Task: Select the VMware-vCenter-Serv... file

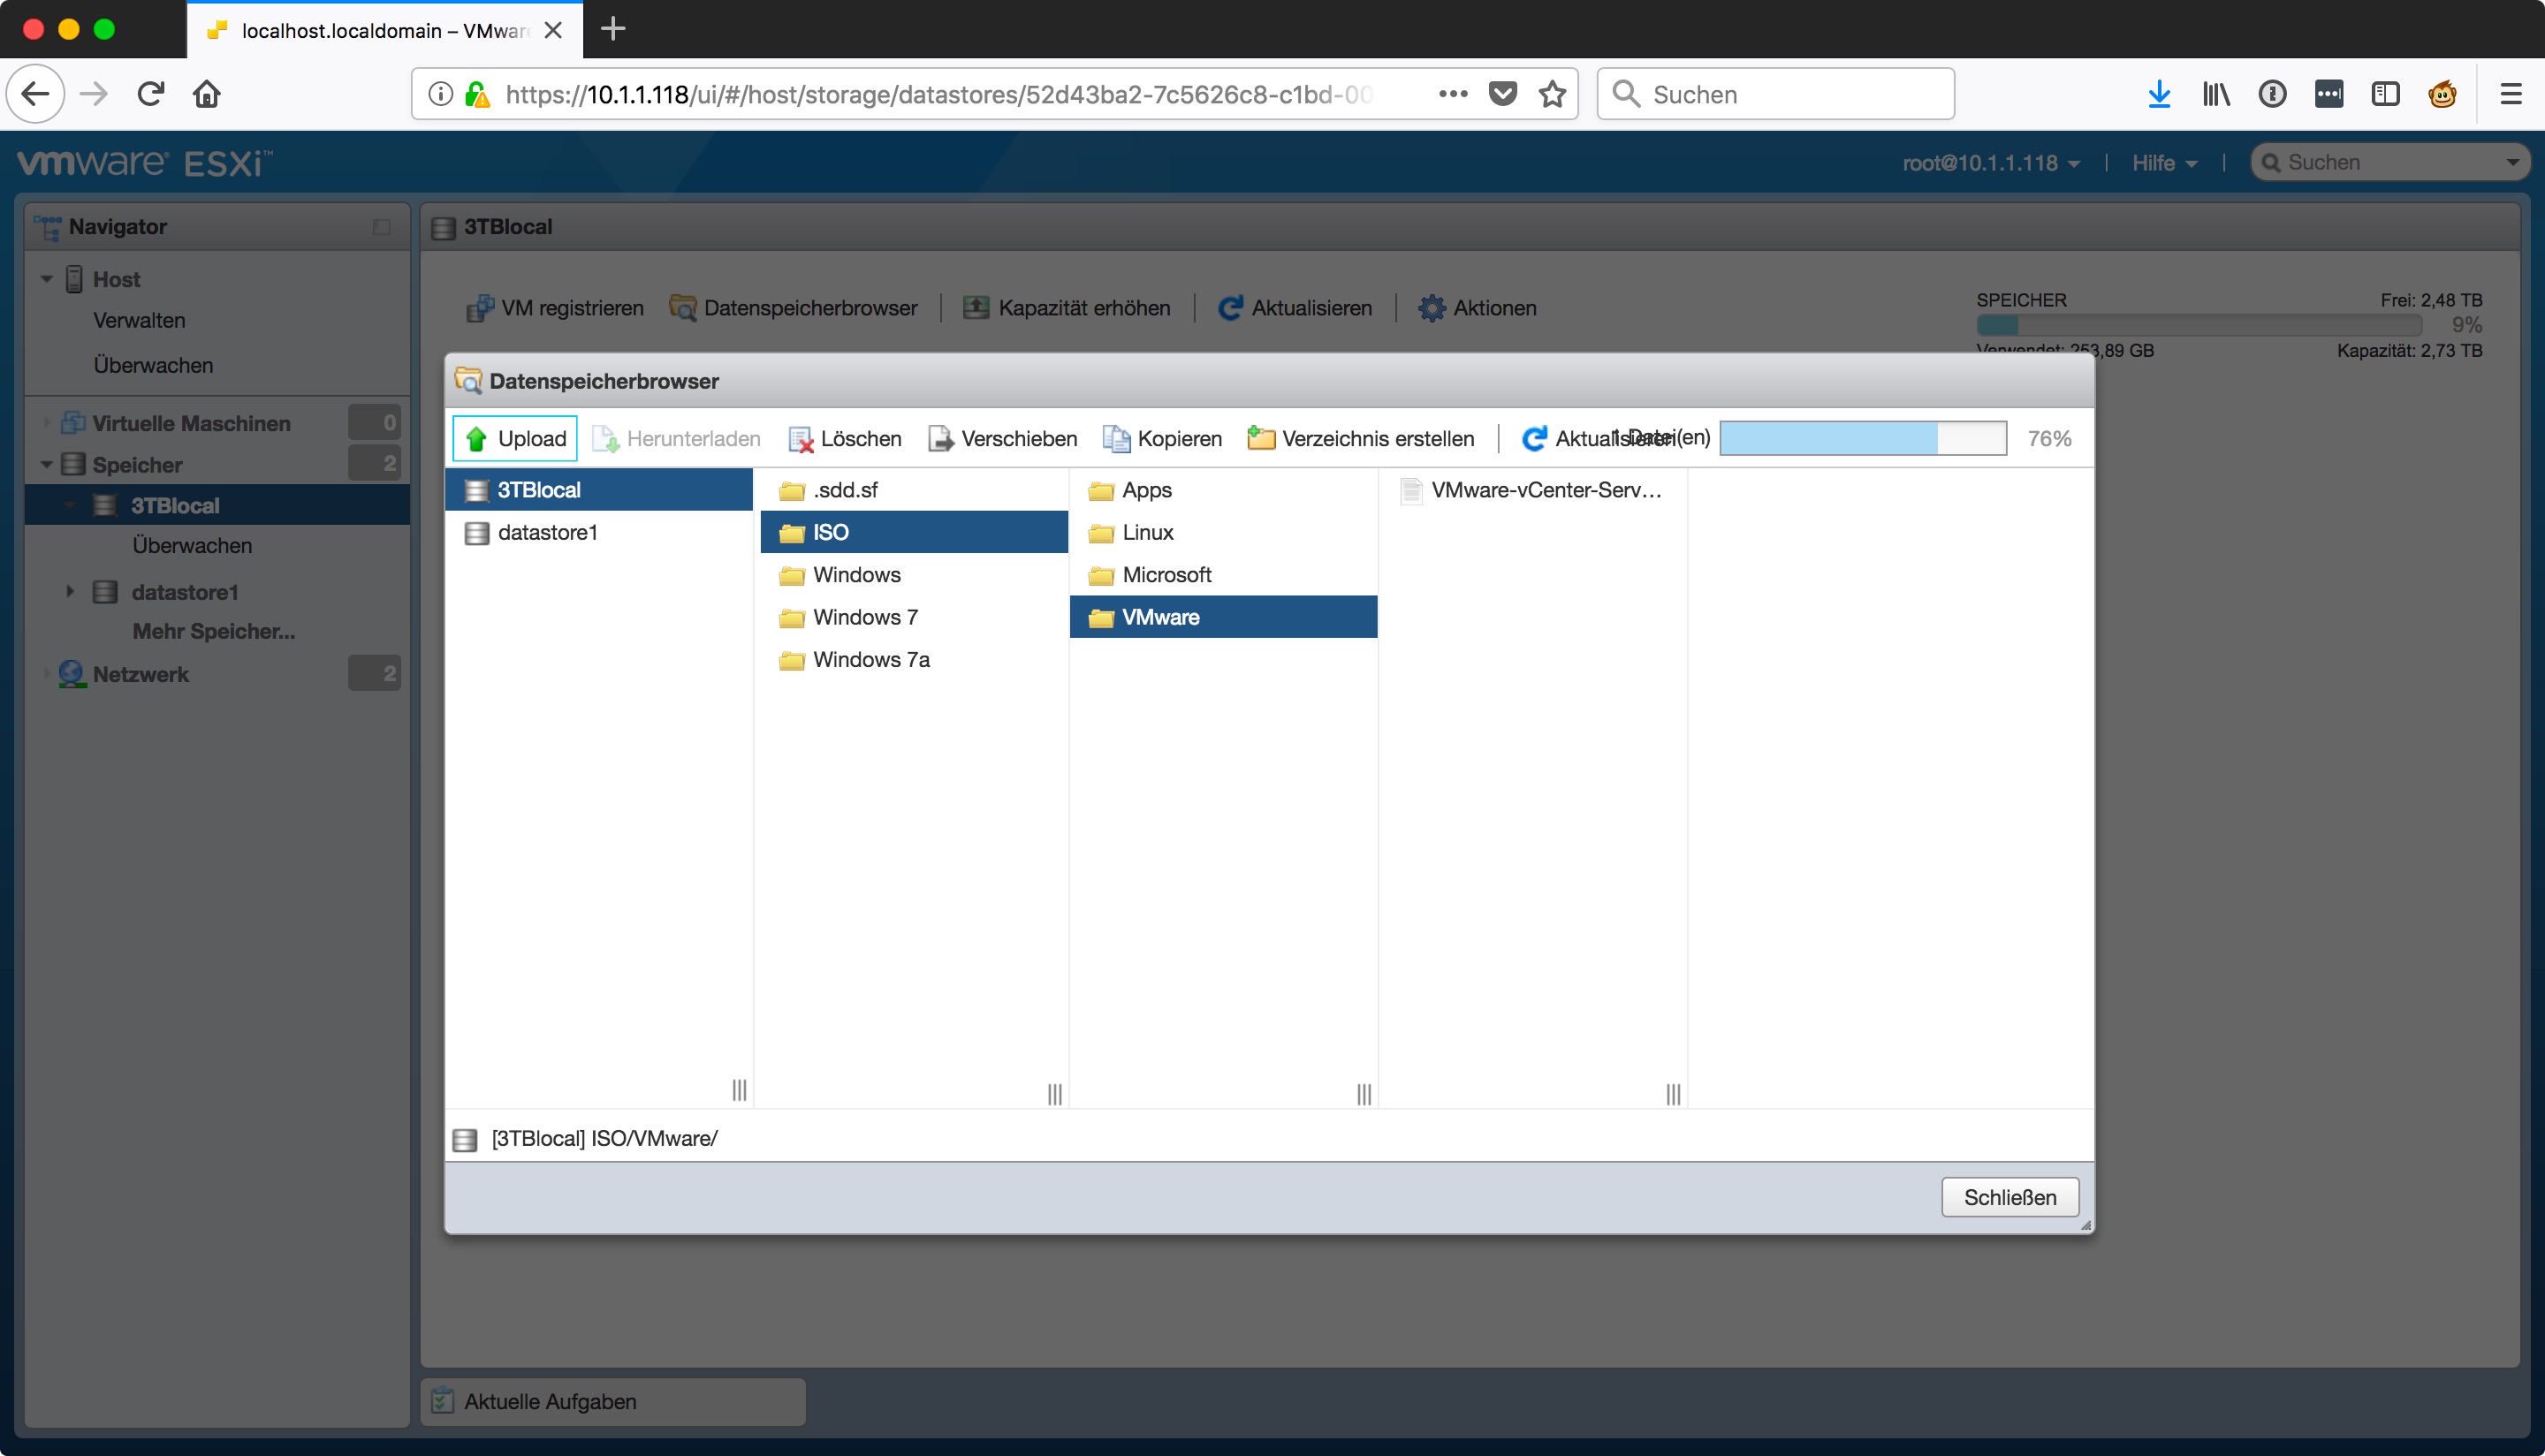Action: (x=1532, y=490)
